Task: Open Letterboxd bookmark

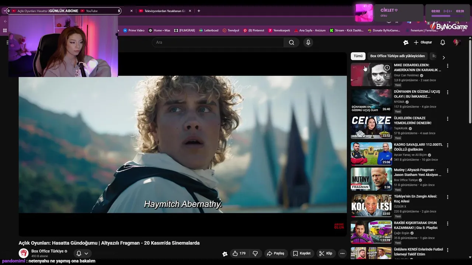Action: [x=208, y=31]
